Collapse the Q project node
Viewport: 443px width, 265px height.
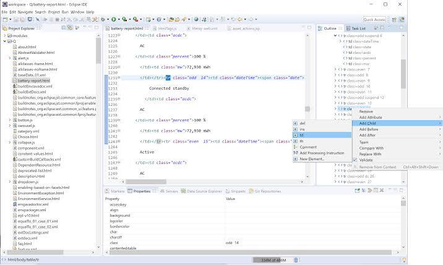point(4,41)
